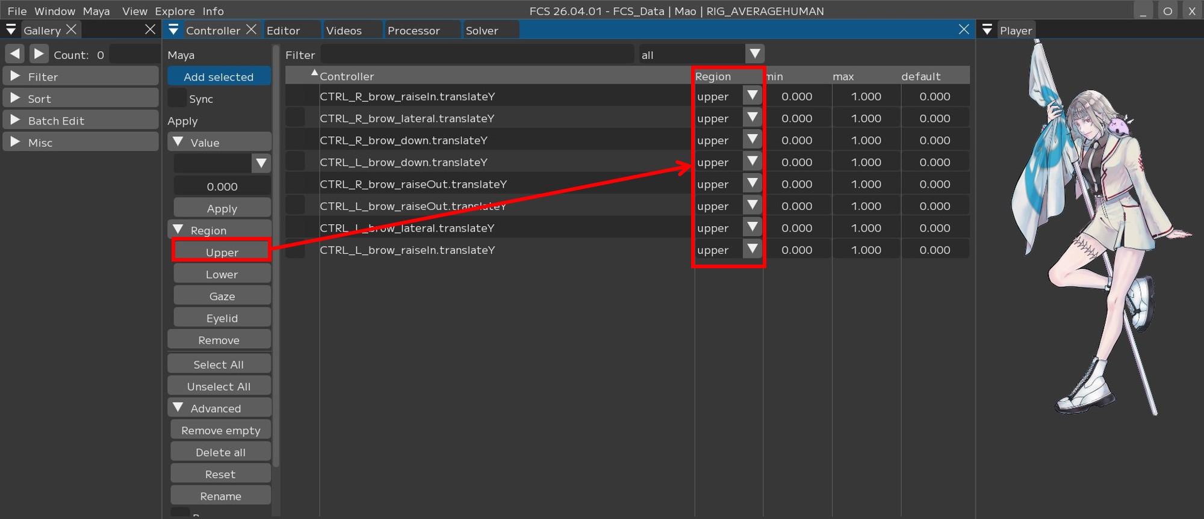Click the Add selected button
This screenshot has height=519, width=1204.
coord(219,76)
